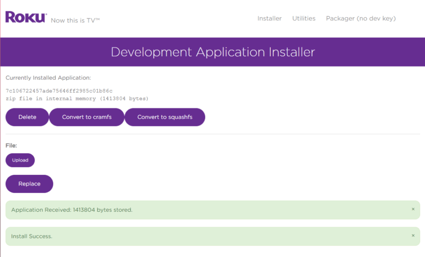
Task: Select the installed application hash text
Action: coord(60,90)
